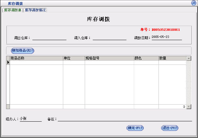Select the first row indicator arrow
Viewport: 198px width, 138px height.
coord(8,63)
